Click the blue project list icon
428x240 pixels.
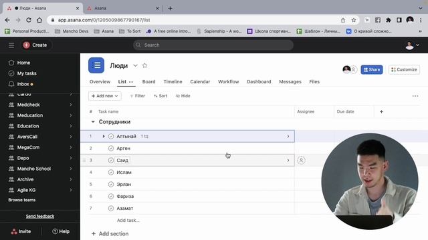pyautogui.click(x=96, y=65)
